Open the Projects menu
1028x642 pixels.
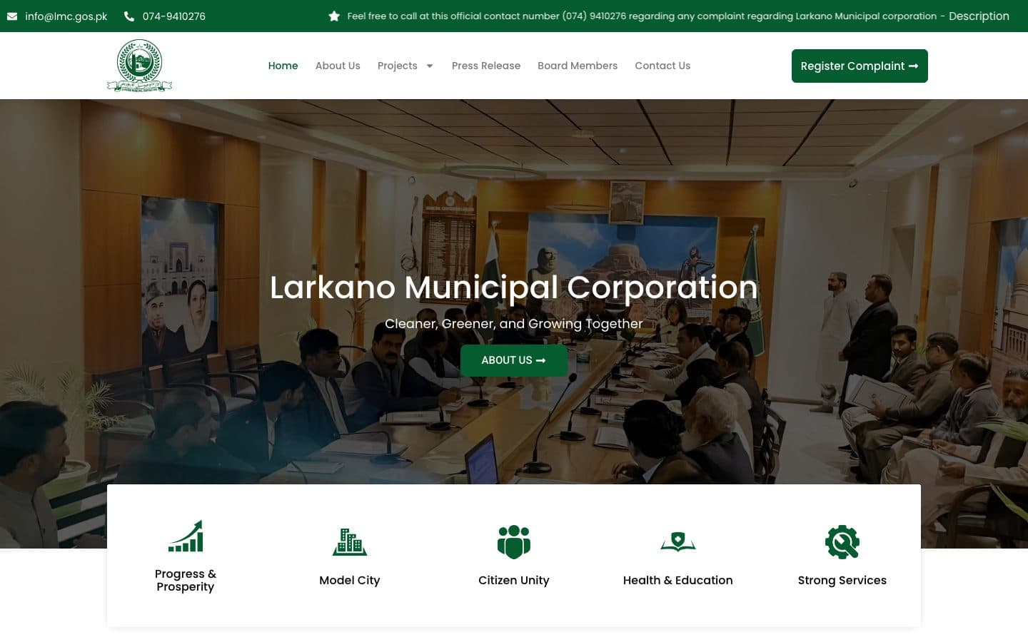tap(398, 66)
